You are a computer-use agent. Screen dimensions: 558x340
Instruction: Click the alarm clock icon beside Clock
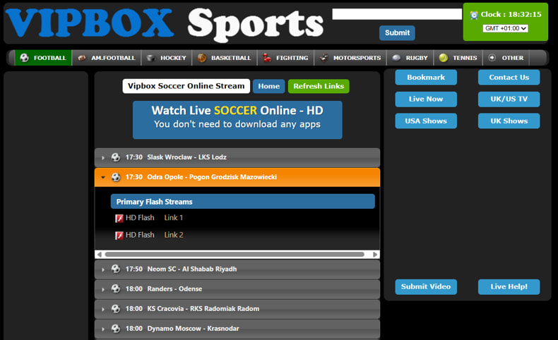coord(474,15)
